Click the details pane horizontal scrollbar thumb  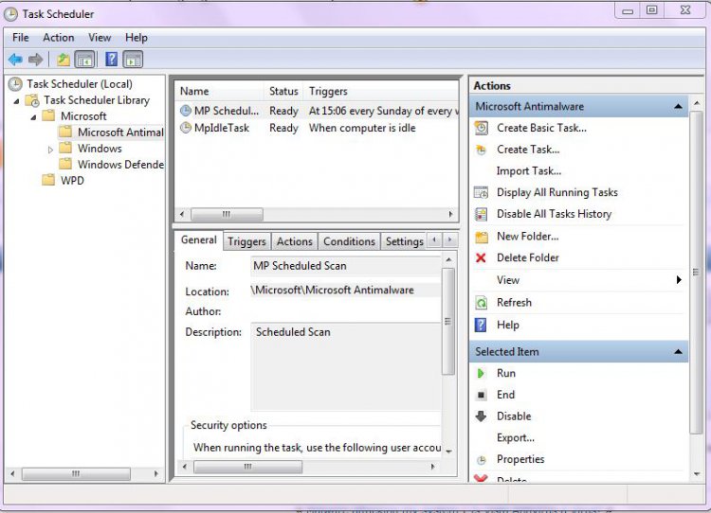[247, 467]
